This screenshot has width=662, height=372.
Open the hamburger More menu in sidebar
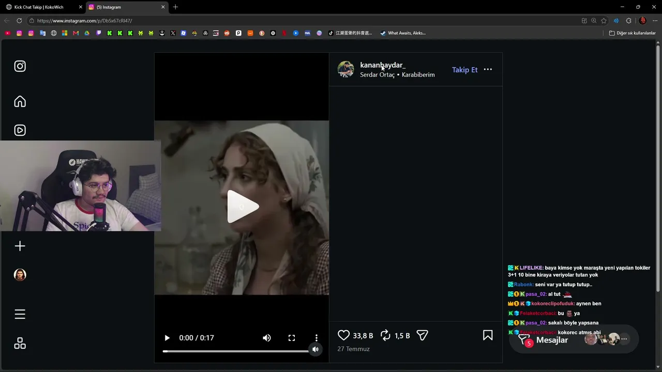coord(20,314)
